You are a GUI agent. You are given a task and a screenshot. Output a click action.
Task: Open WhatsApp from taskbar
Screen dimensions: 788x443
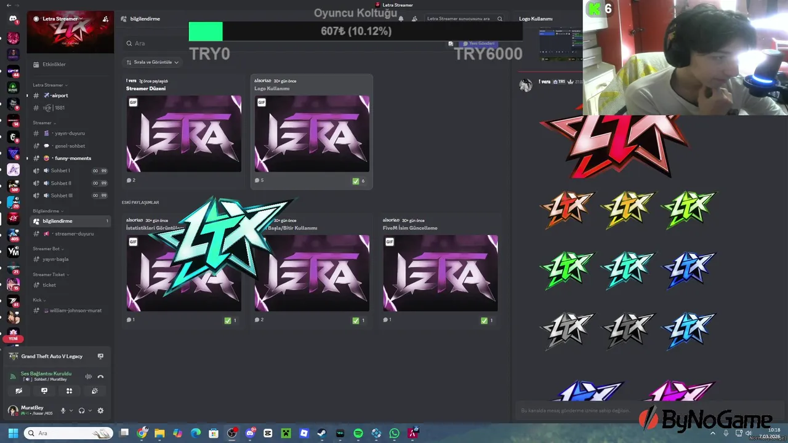click(395, 433)
